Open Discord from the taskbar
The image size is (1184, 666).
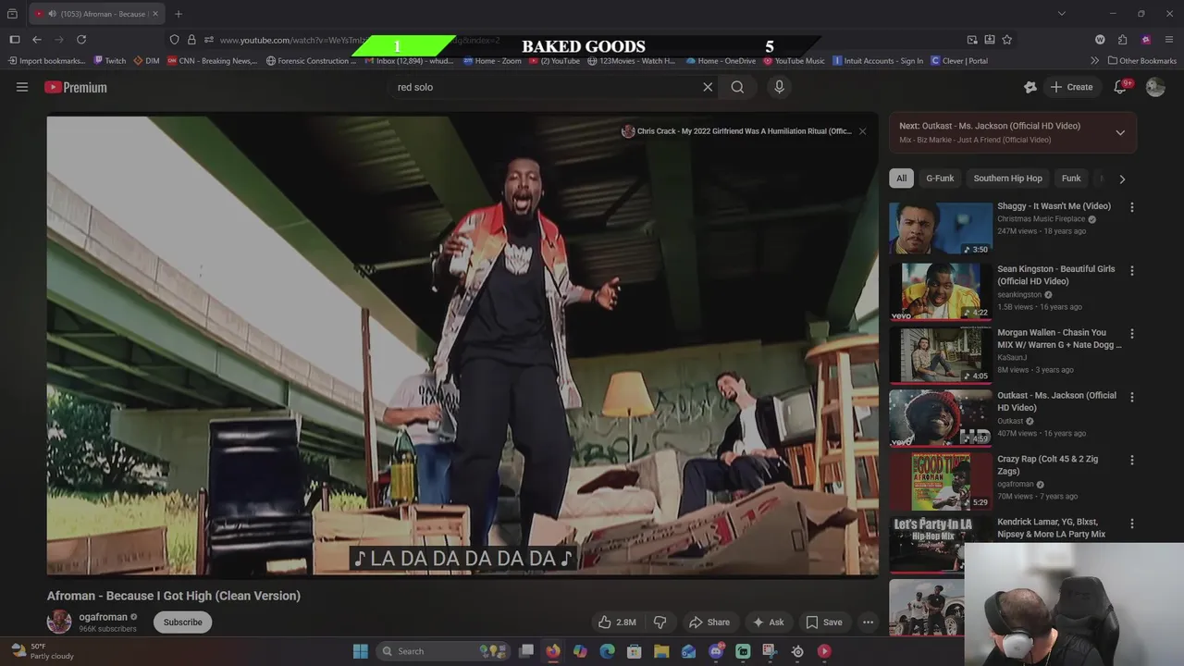(x=716, y=651)
